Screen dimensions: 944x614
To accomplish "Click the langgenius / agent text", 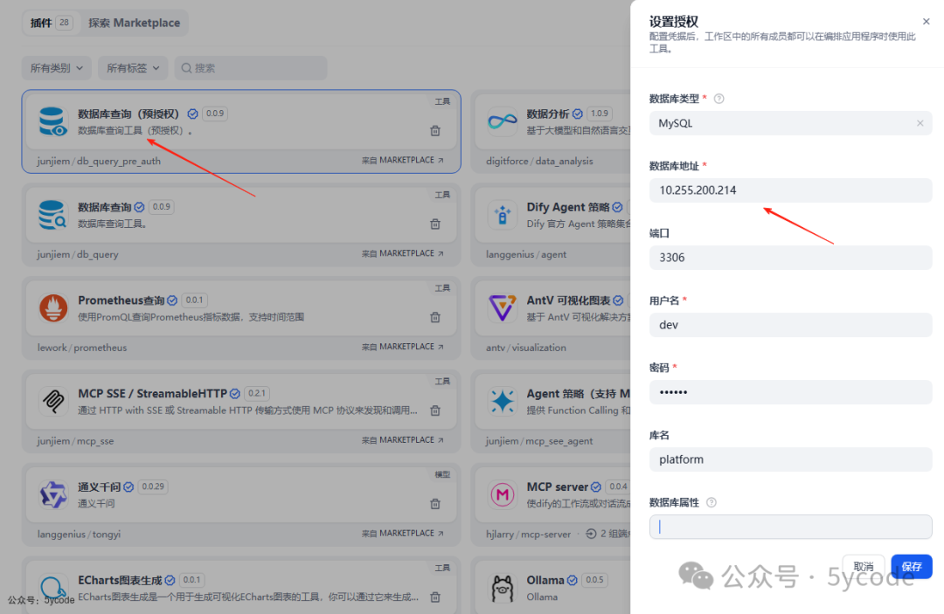I will pyautogui.click(x=526, y=254).
